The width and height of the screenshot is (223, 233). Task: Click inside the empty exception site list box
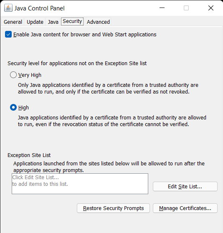click(80, 184)
